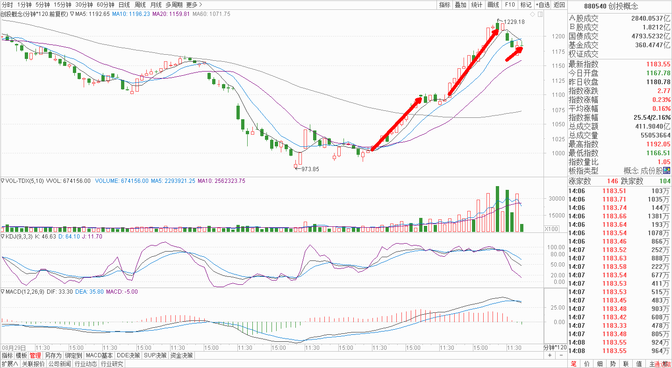
Task: Click the 叠加 overlay button
Action: pos(461,5)
